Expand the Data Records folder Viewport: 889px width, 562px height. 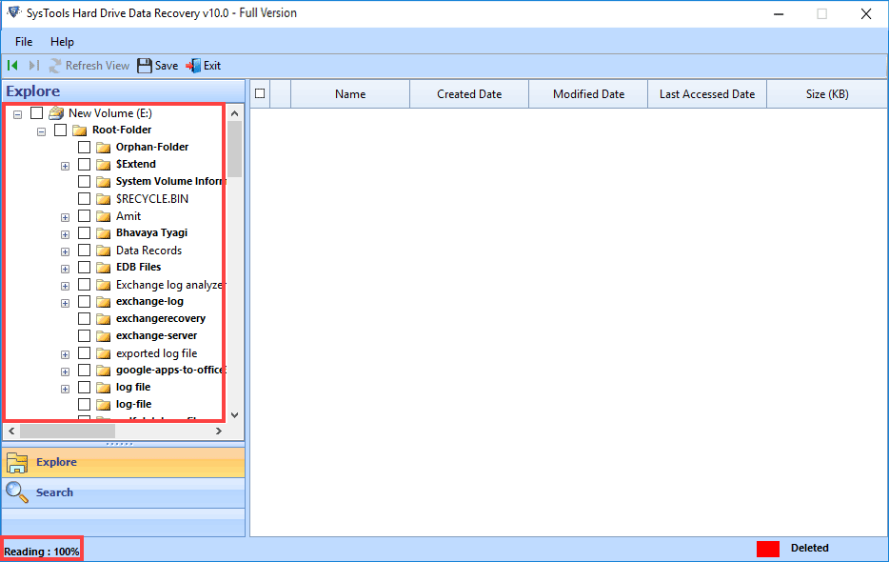click(65, 251)
